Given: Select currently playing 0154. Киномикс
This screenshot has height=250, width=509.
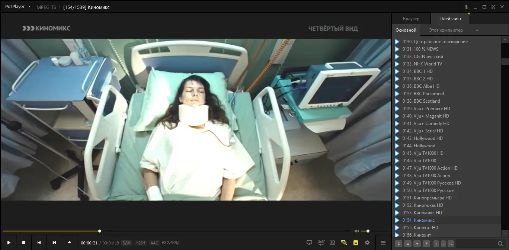Looking at the screenshot, I should (x=447, y=220).
